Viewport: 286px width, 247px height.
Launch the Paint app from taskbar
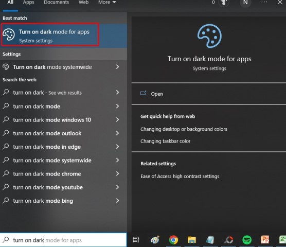click(x=155, y=240)
